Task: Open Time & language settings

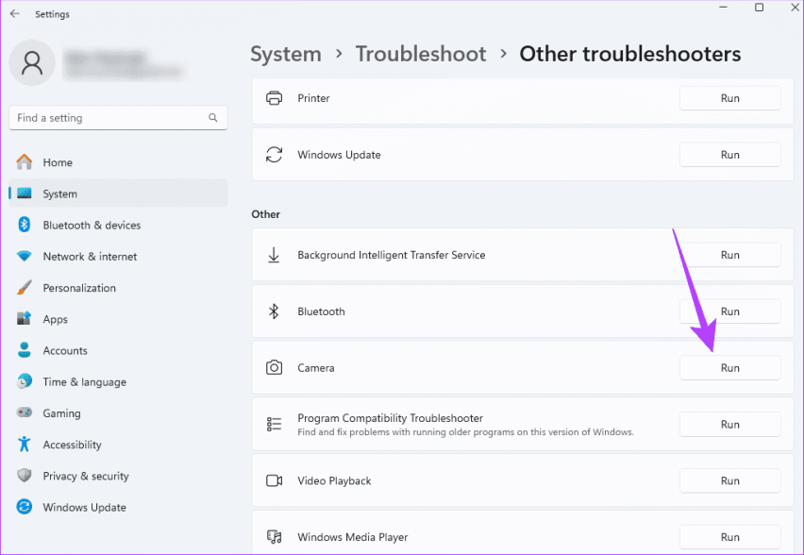Action: (84, 382)
